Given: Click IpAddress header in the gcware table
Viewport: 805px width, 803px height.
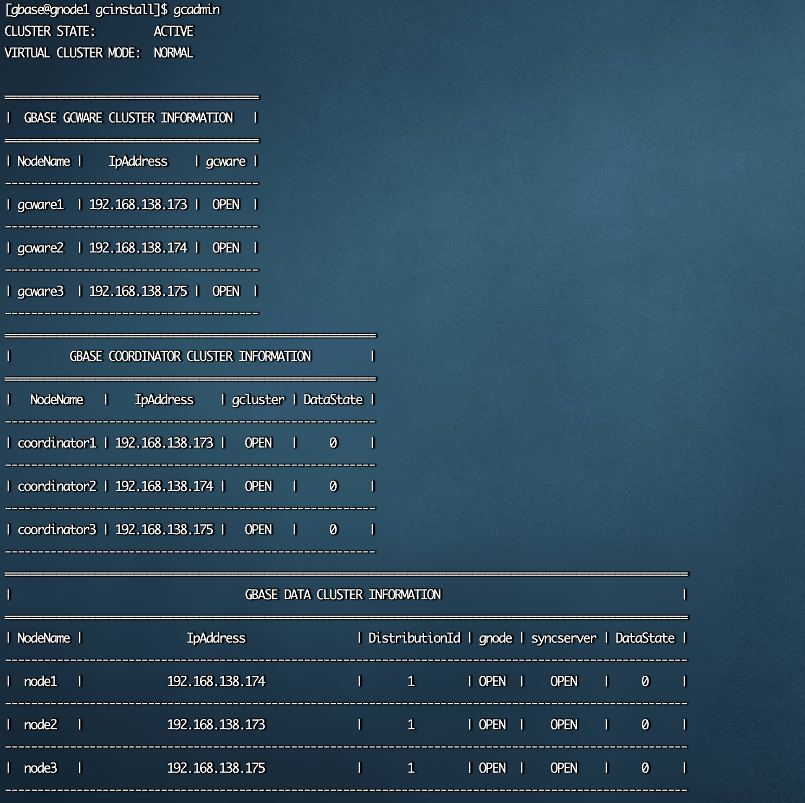Looking at the screenshot, I should [x=138, y=161].
